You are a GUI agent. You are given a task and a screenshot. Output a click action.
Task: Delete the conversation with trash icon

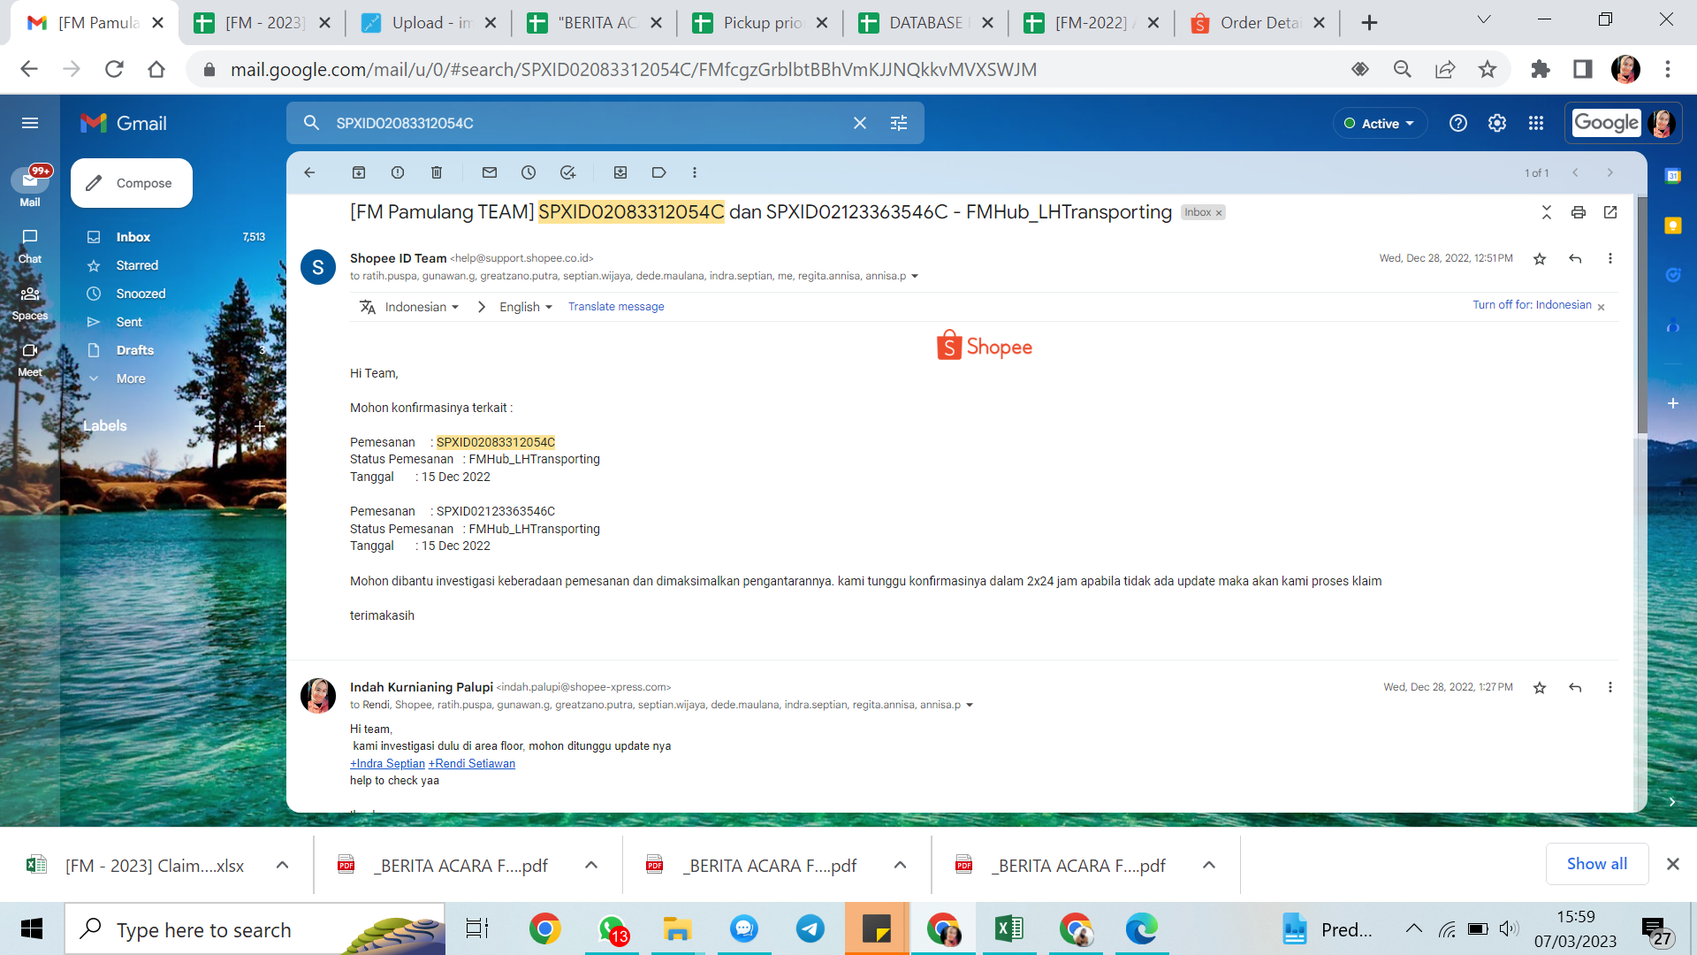click(x=437, y=172)
